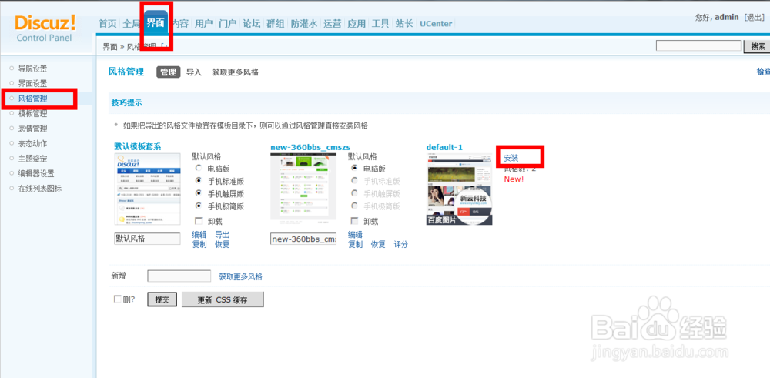Screen dimensions: 770x378
Task: Open 界面设置 in the sidebar
Action: pos(32,83)
